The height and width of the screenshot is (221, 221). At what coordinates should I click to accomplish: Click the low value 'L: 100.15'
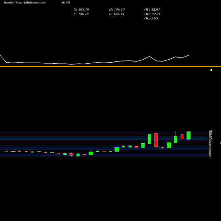tap(117, 14)
